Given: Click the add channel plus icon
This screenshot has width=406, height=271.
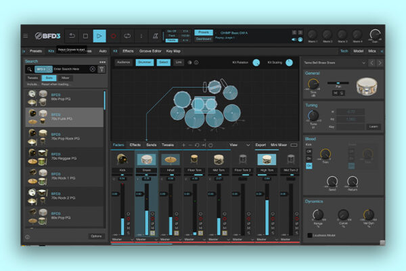Looking at the screenshot, I should [x=183, y=145].
